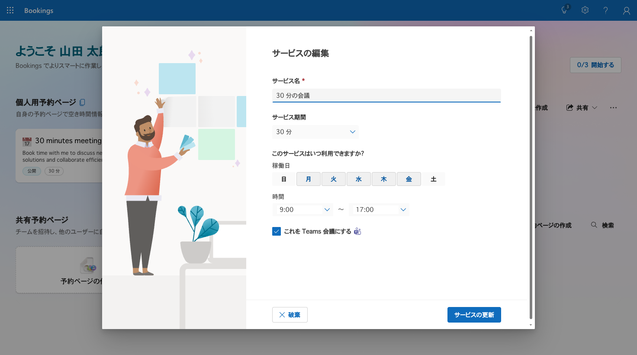Click the search magnifier icon
637x355 pixels.
(594, 225)
